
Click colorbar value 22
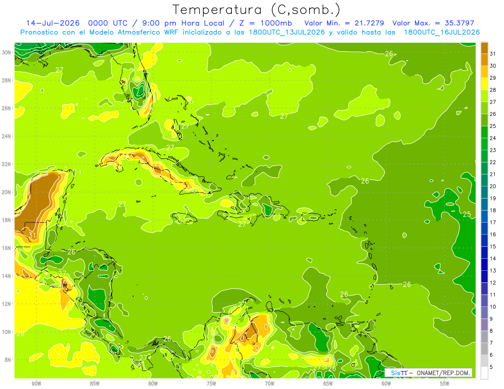(493, 162)
